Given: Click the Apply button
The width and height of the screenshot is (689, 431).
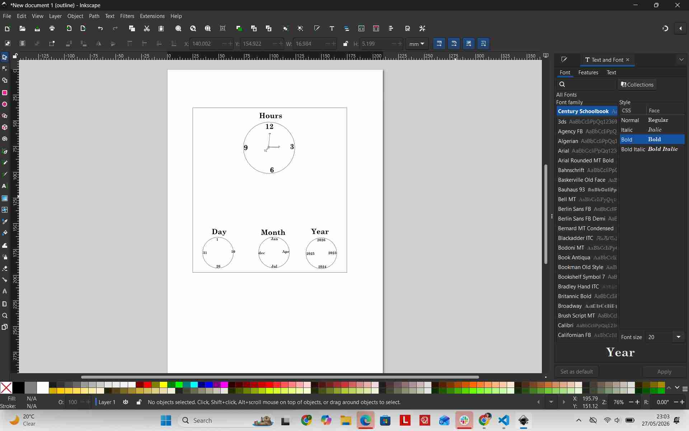Looking at the screenshot, I should click(664, 372).
